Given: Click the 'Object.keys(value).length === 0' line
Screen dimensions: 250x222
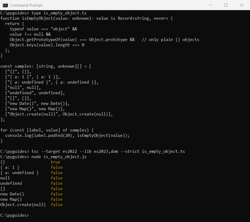Looking at the screenshot, I should pos(47,45).
